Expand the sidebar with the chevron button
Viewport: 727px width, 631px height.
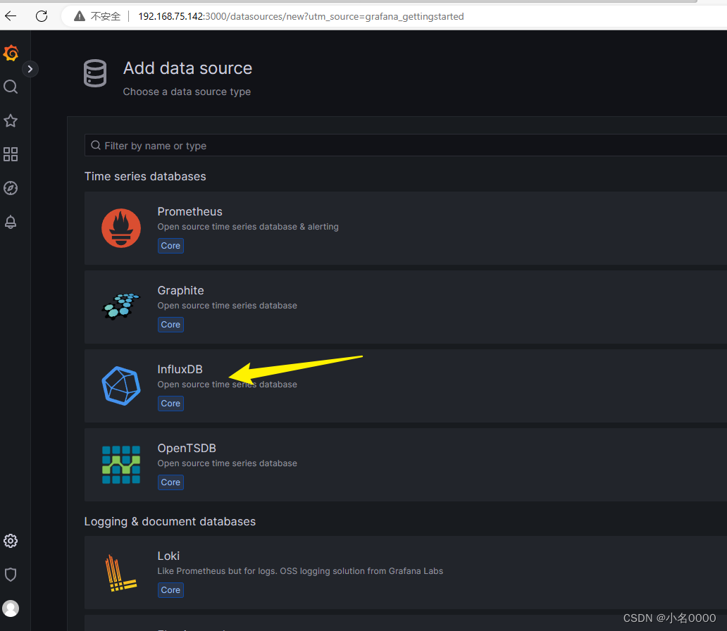30,69
